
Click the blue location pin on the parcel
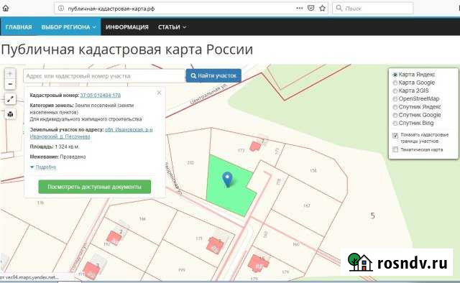[x=227, y=179]
